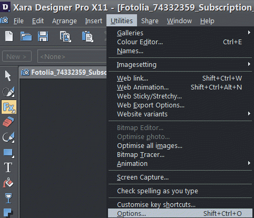The image size is (254, 218).
Task: Open a file with folder icon
Action: tap(26, 36)
